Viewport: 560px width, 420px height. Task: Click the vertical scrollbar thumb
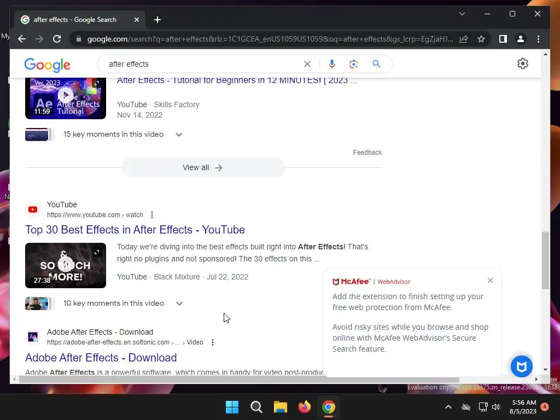pos(545,260)
